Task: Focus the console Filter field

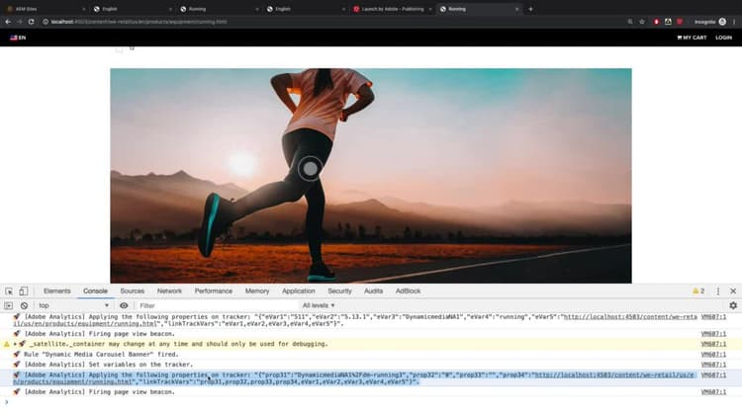Action: (217, 306)
